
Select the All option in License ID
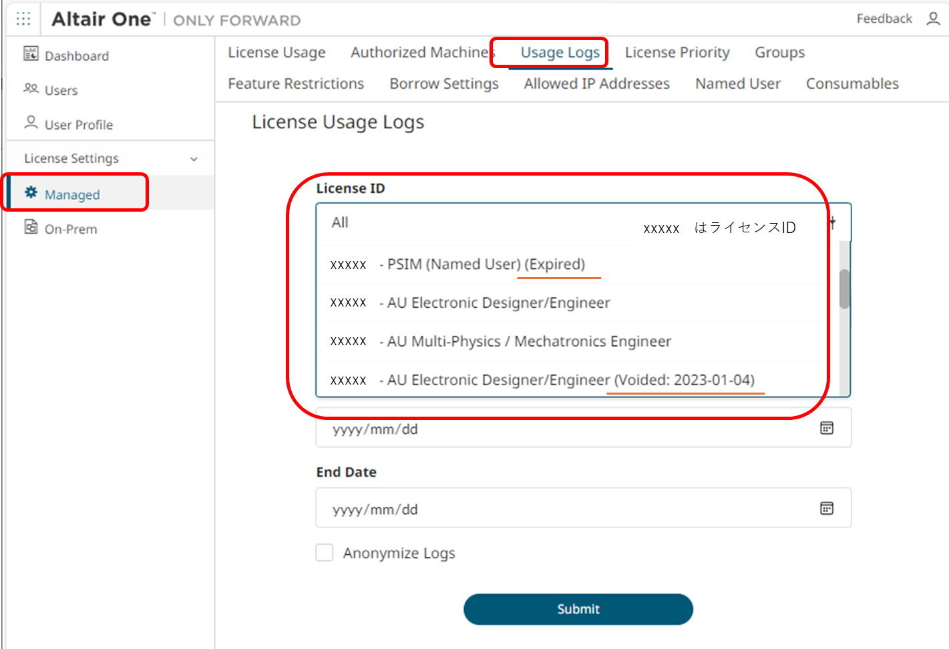click(341, 223)
